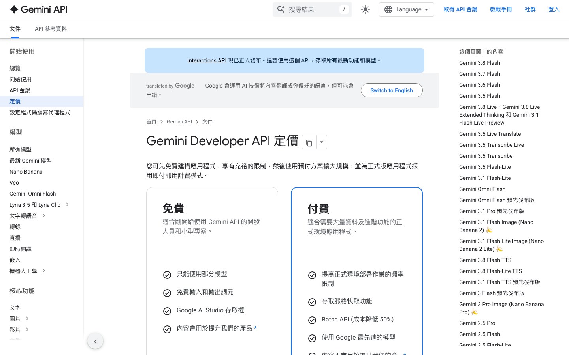Expand the 圖片 sidebar section
569x355 pixels.
[27, 318]
